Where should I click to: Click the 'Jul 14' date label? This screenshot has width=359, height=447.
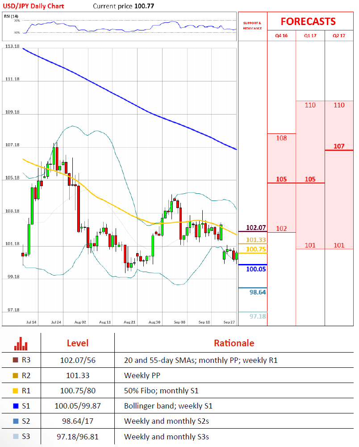tap(31, 322)
